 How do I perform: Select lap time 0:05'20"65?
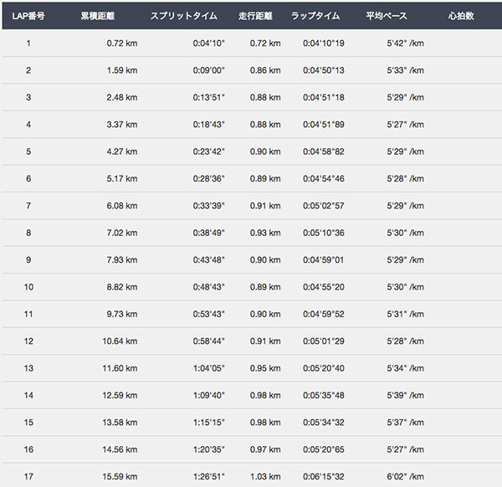(x=324, y=449)
